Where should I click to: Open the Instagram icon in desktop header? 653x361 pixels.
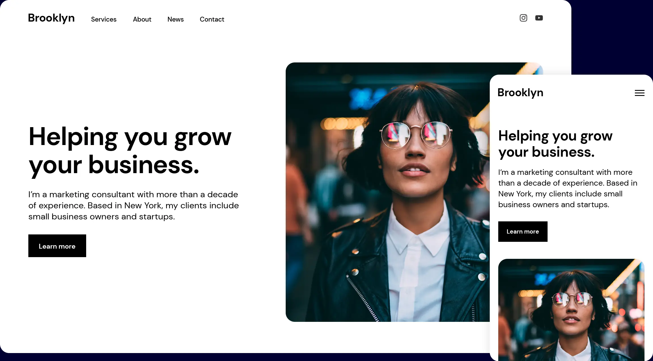523,18
